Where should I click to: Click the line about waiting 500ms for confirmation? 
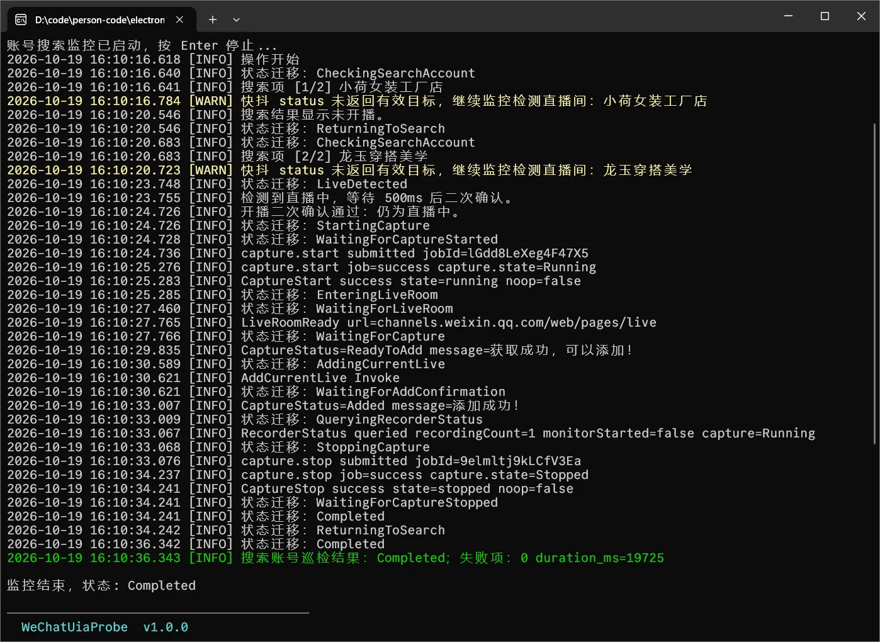click(x=261, y=198)
